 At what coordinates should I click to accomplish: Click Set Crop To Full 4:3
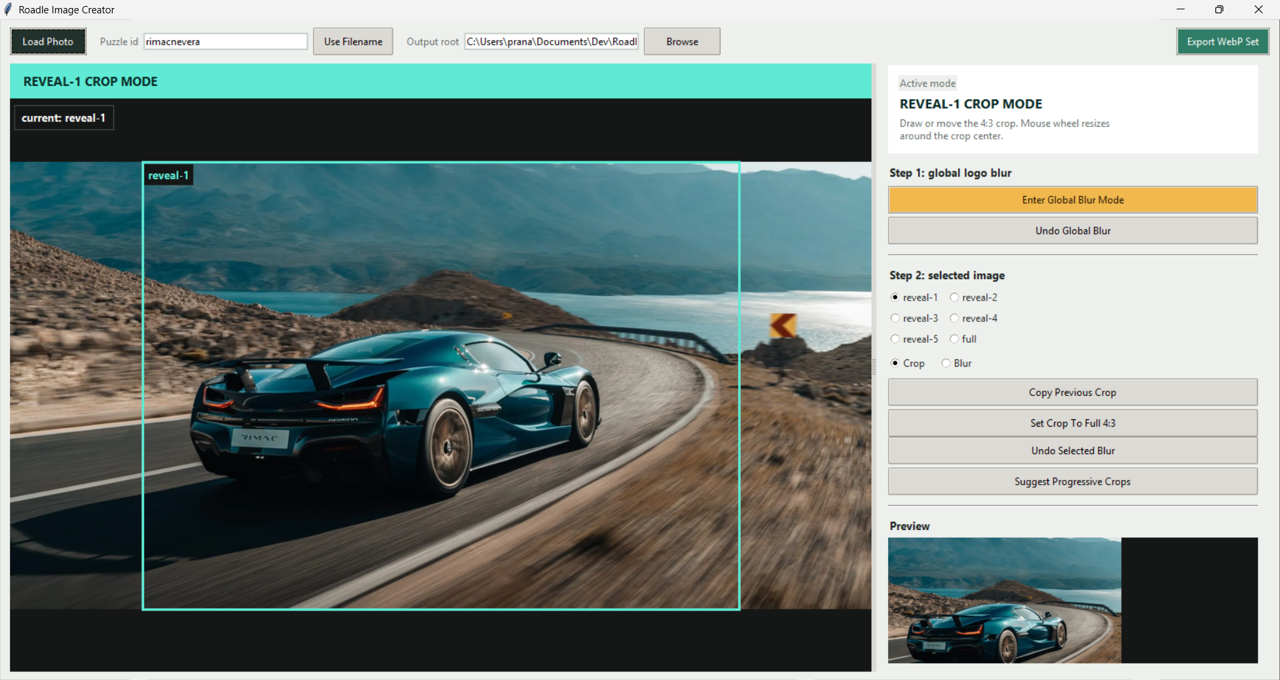1073,423
